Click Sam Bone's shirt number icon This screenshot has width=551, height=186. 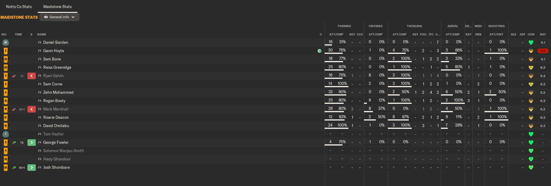6,59
